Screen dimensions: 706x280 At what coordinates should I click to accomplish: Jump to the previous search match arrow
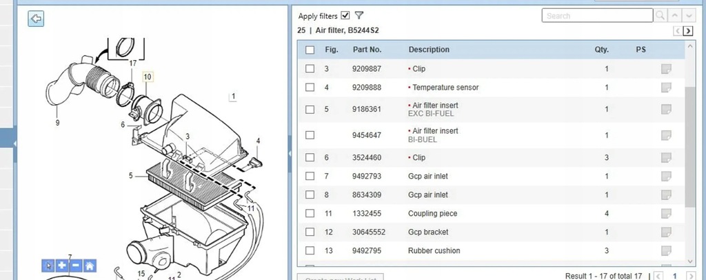674,15
